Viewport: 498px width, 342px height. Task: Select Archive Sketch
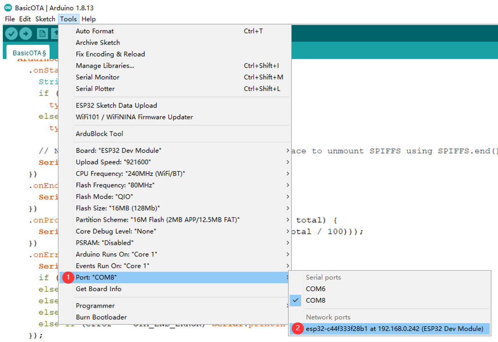(175, 42)
